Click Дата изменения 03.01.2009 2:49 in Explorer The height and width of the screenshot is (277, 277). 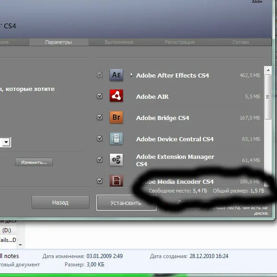pyautogui.click(x=83, y=256)
